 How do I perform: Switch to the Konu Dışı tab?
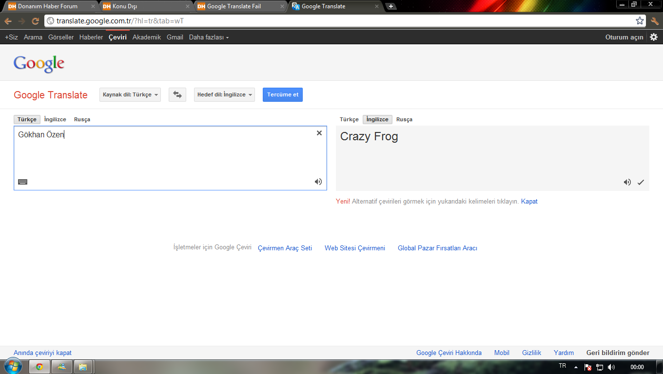click(x=145, y=6)
